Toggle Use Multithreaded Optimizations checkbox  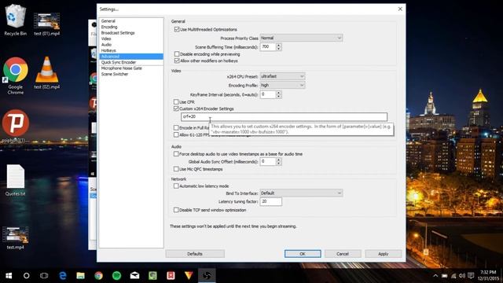tap(177, 30)
